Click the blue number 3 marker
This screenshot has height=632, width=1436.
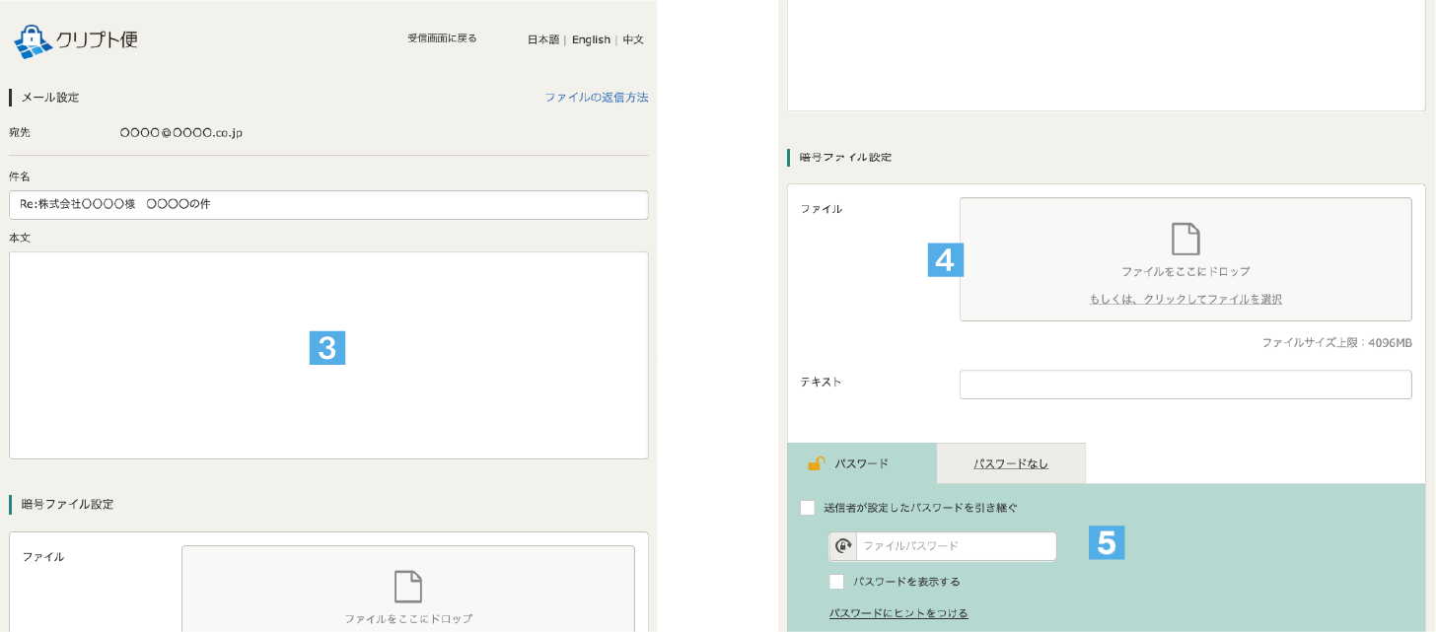coord(327,347)
